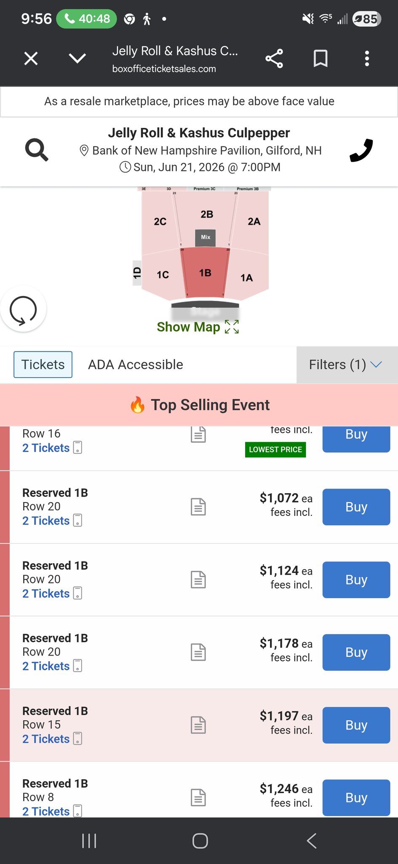Bookmark this page with the bookmark icon
This screenshot has width=398, height=864.
[321, 59]
